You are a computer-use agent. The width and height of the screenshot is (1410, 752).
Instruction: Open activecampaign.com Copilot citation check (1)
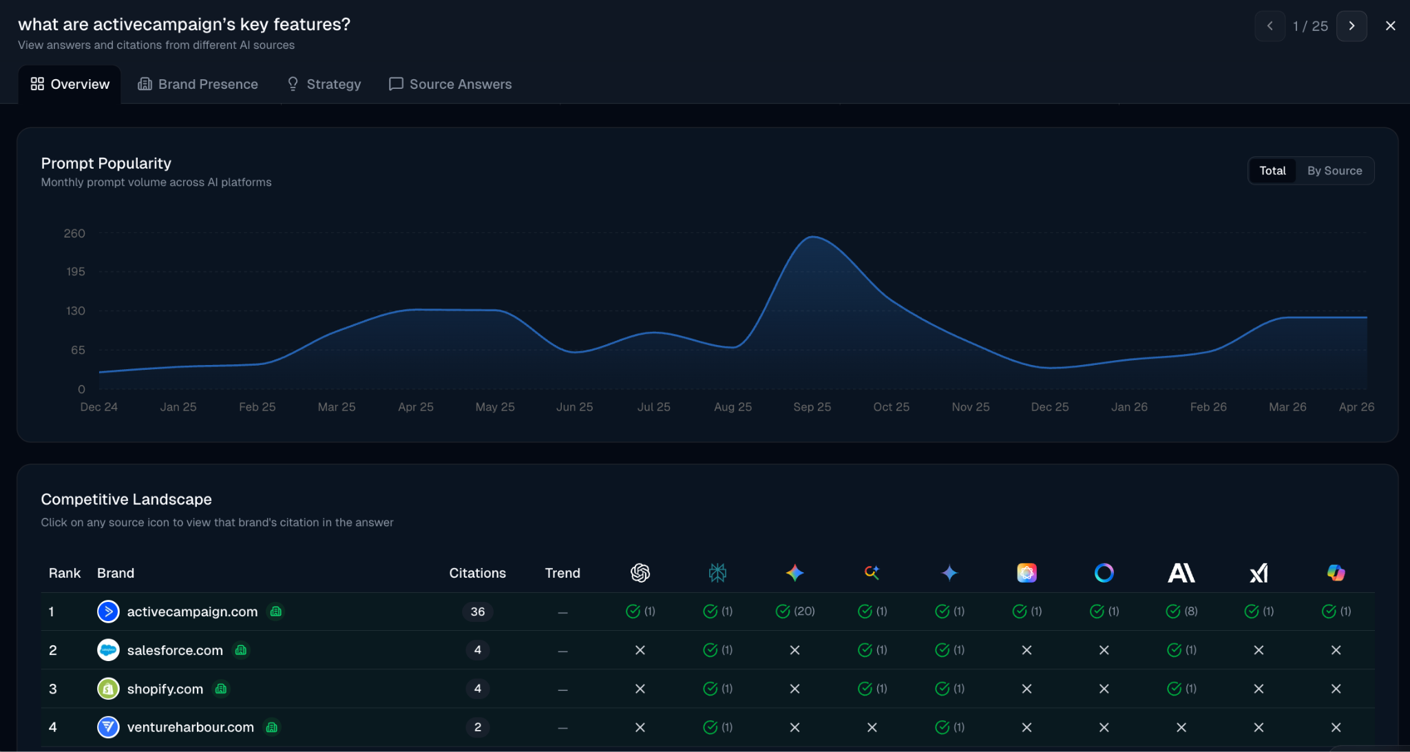1336,612
